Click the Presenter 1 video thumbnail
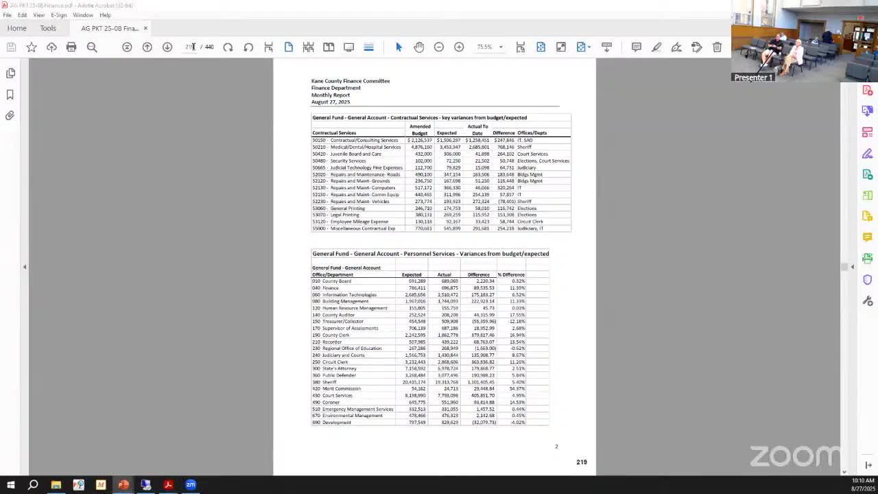Image resolution: width=878 pixels, height=494 pixels. click(805, 41)
